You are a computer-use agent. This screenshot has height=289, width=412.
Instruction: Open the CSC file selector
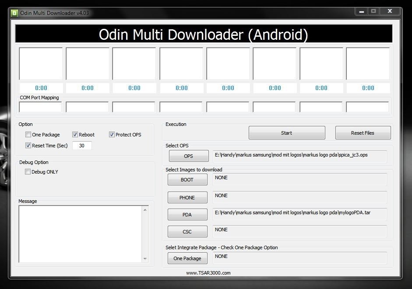coord(187,232)
